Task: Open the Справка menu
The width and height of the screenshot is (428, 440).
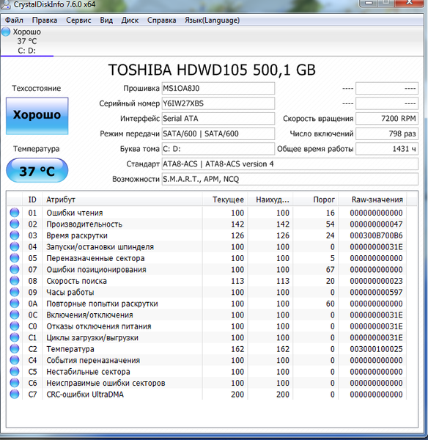Action: point(161,21)
